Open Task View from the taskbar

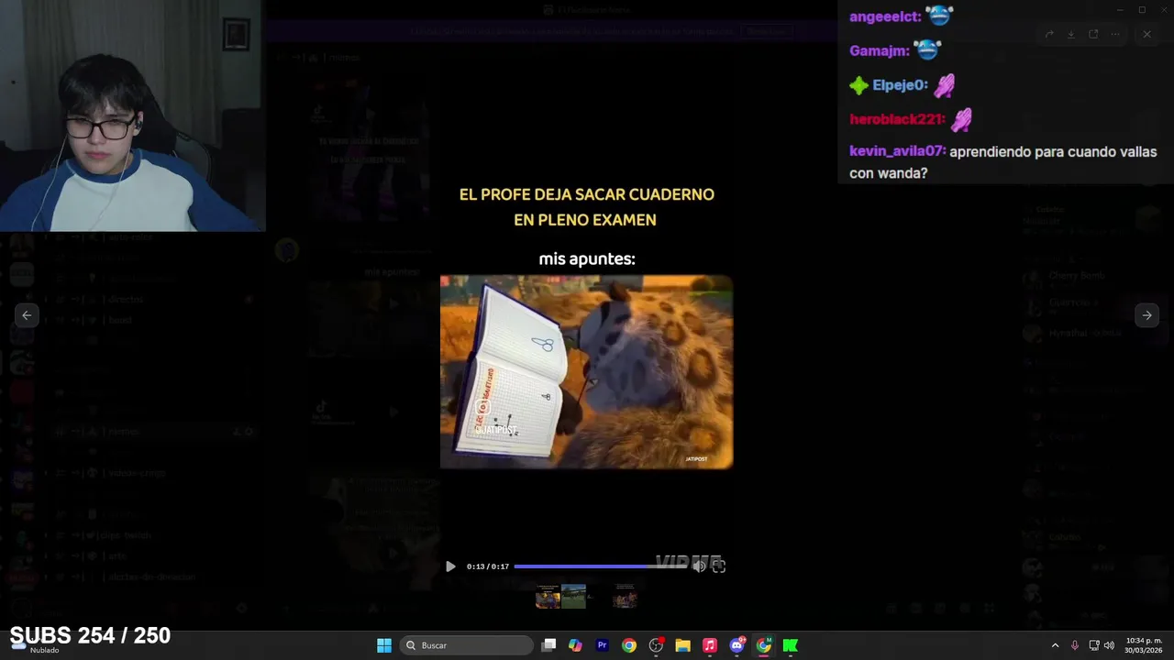(548, 645)
